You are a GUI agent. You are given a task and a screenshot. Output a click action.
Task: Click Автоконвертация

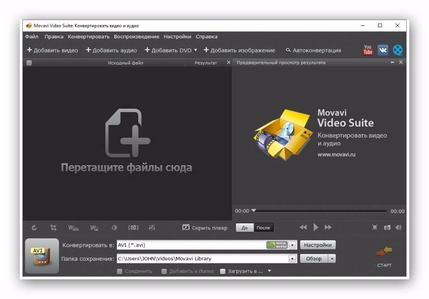(314, 50)
